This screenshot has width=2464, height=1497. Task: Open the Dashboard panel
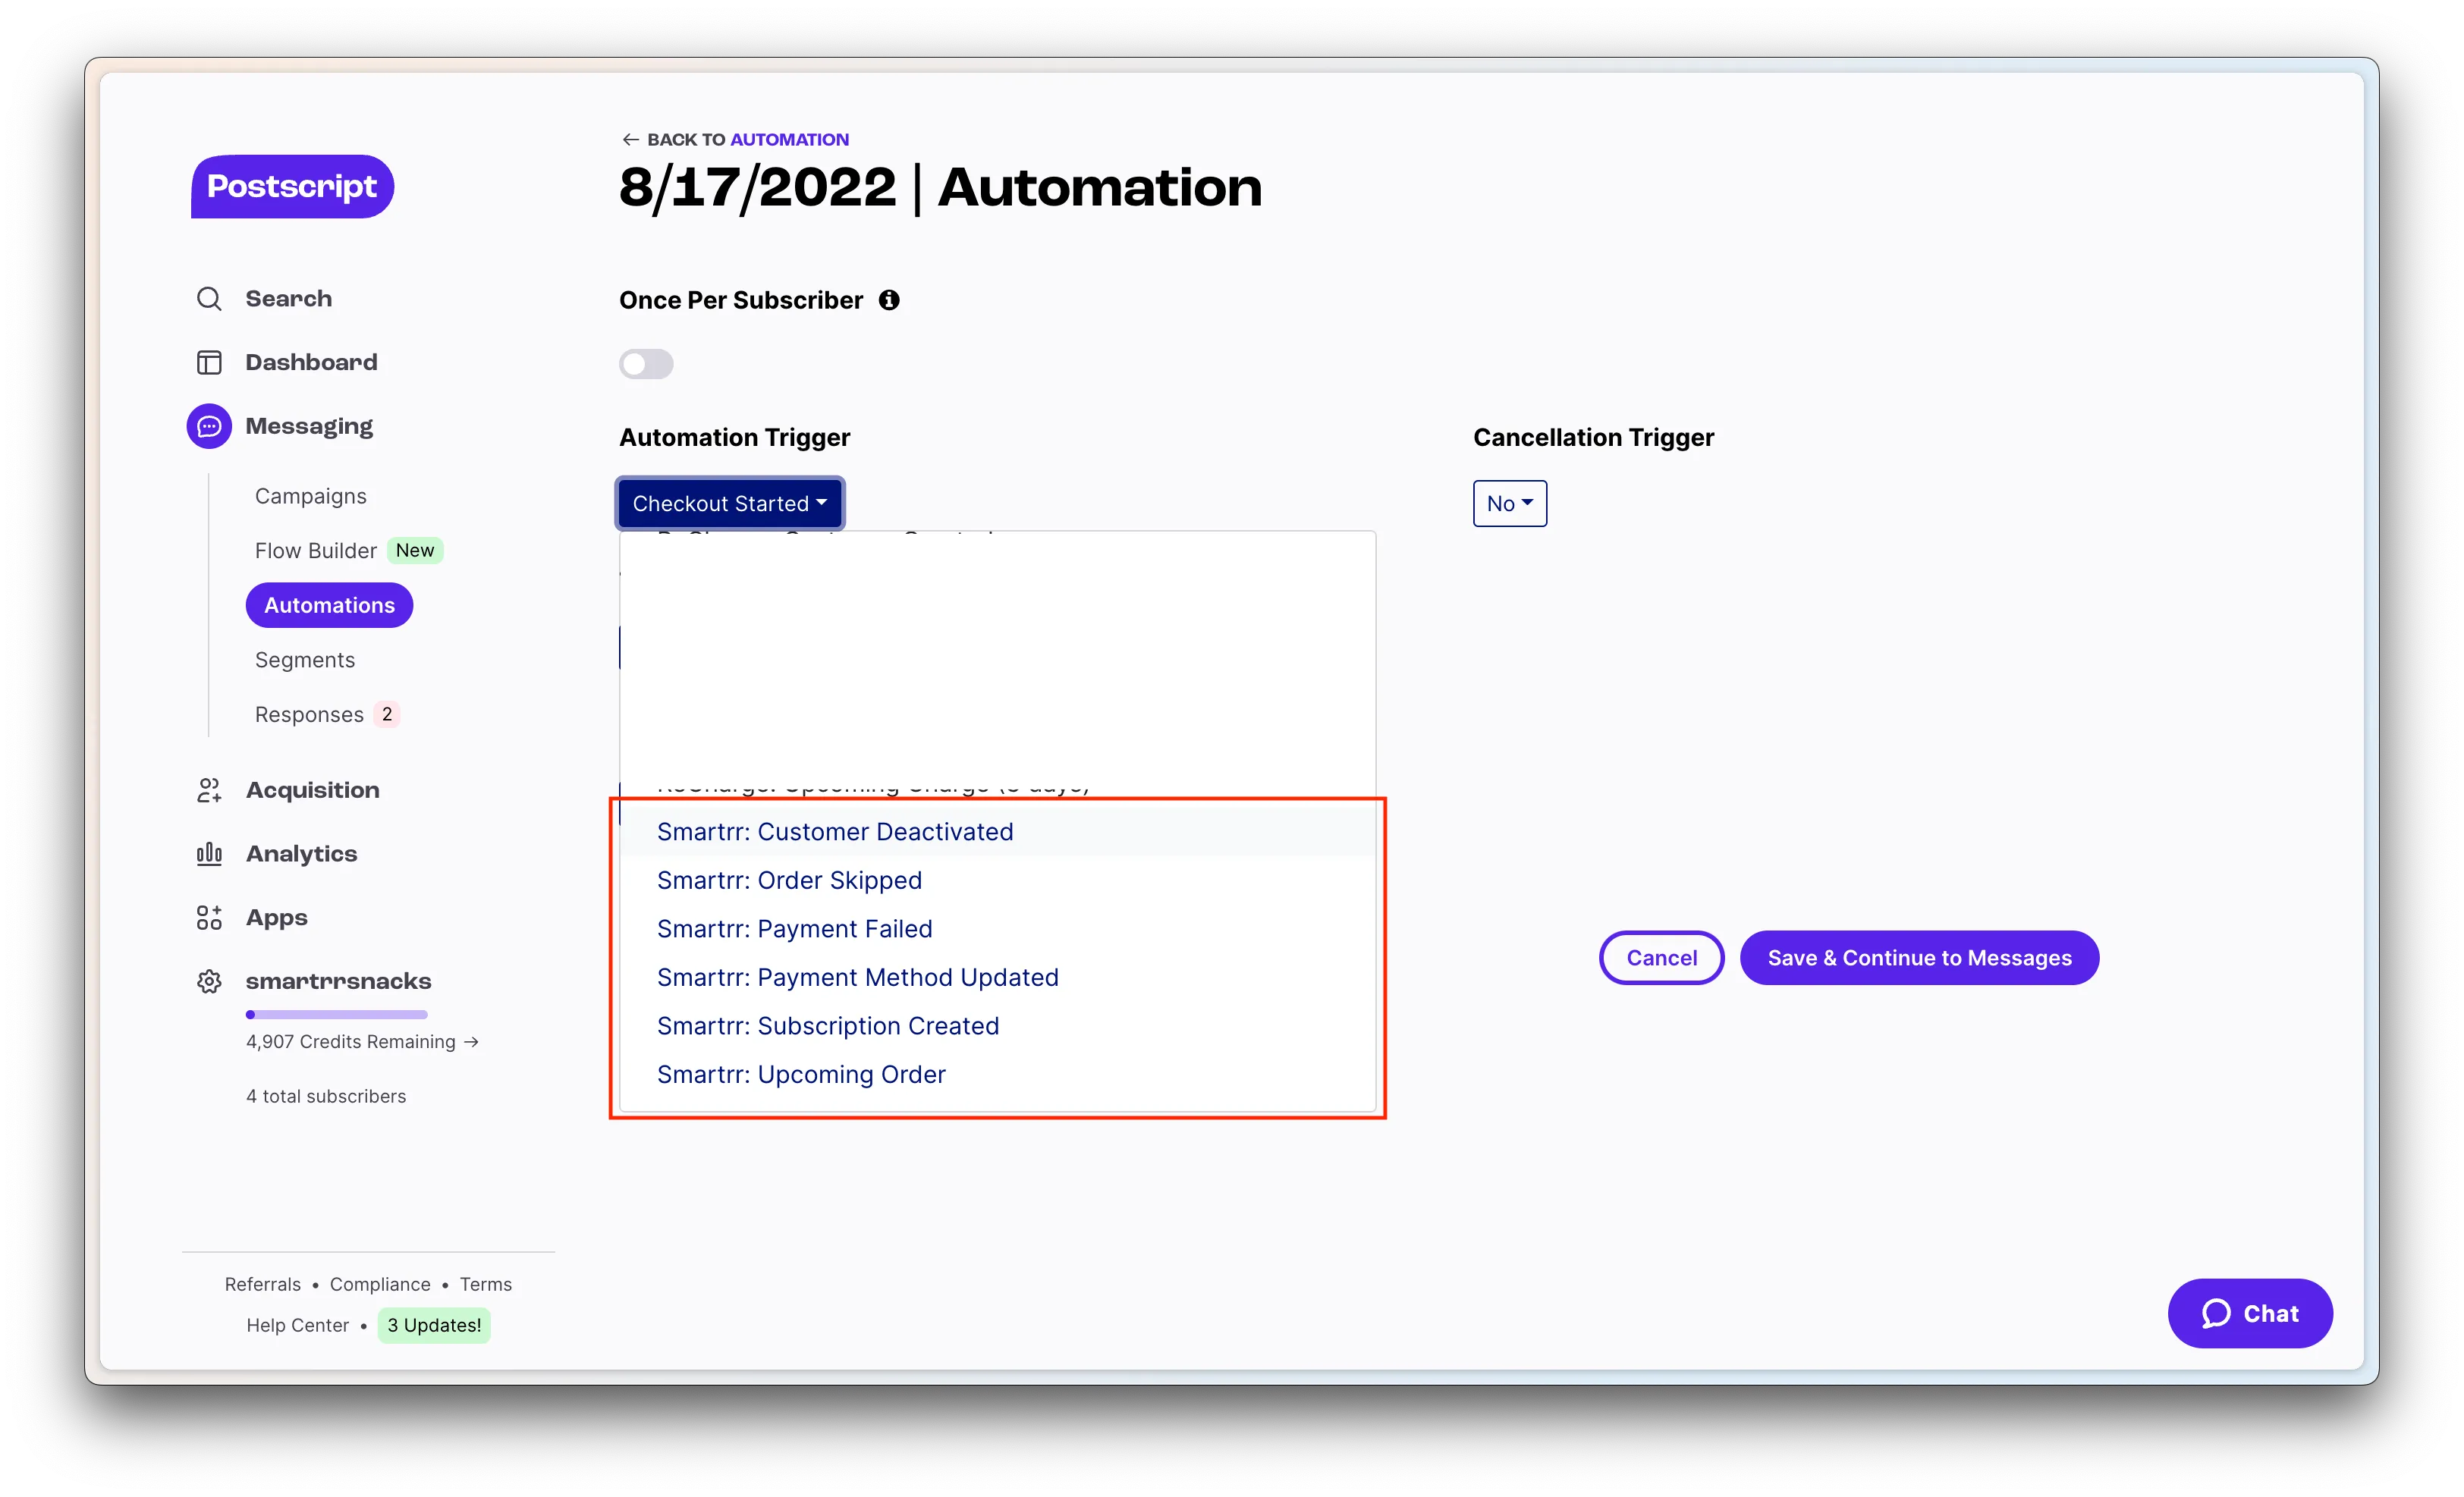[x=310, y=361]
